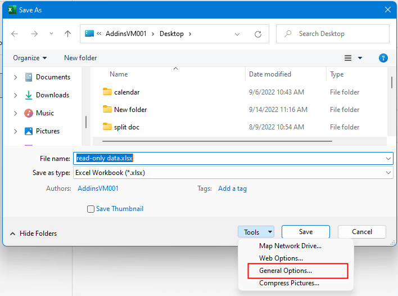This screenshot has height=296, width=398.
Task: Click the Back navigation arrow
Action: (x=15, y=34)
